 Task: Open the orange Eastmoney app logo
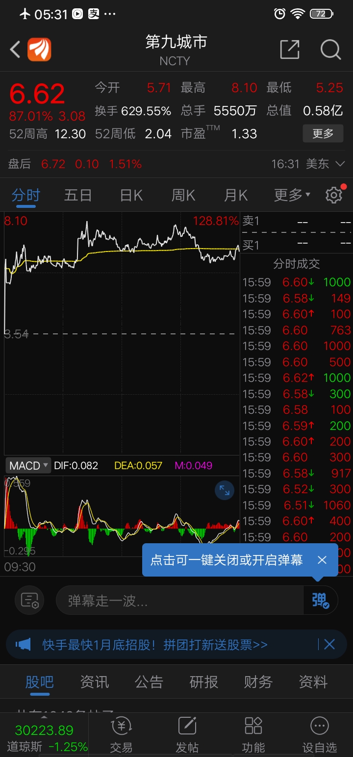39,50
